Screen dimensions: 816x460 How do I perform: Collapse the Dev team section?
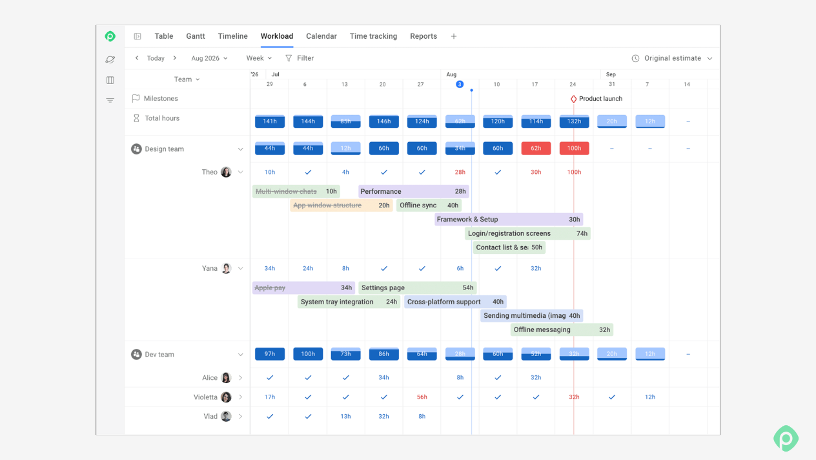coord(240,355)
